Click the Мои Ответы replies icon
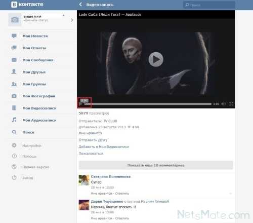 click(x=14, y=48)
